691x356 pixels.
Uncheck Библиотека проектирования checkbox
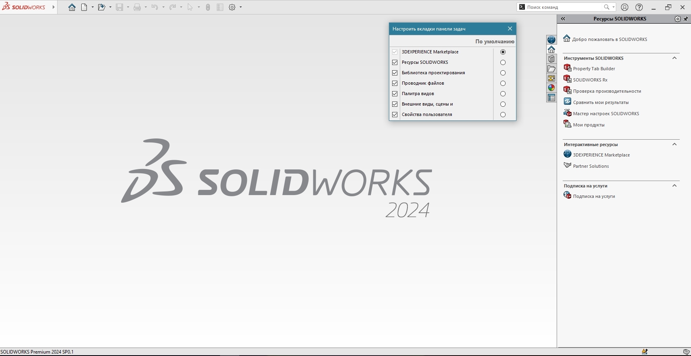click(395, 73)
